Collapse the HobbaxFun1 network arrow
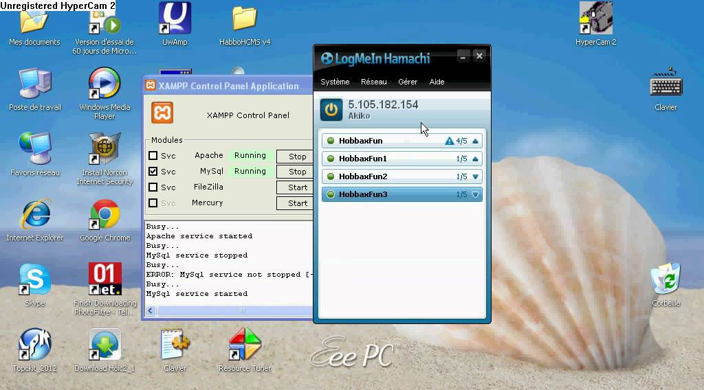This screenshot has width=704, height=390. click(476, 159)
